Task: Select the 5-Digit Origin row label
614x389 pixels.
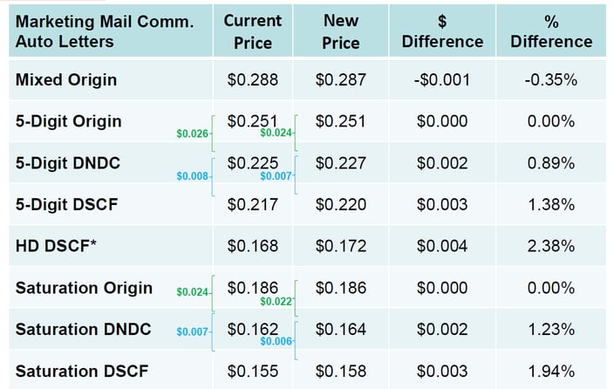Action: tap(68, 121)
